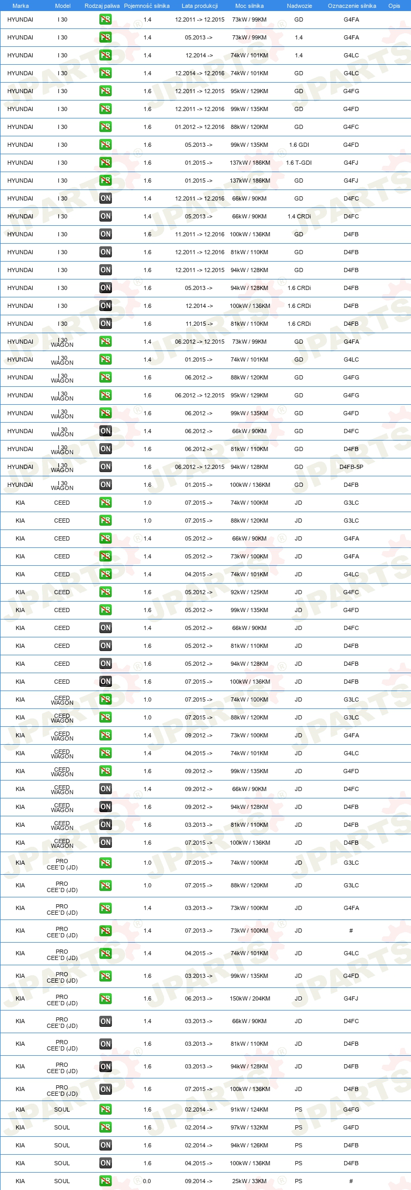This screenshot has height=1190, width=411.
Task: Select 'I 30 WAGON' model in D4FB-5P row
Action: tap(62, 467)
